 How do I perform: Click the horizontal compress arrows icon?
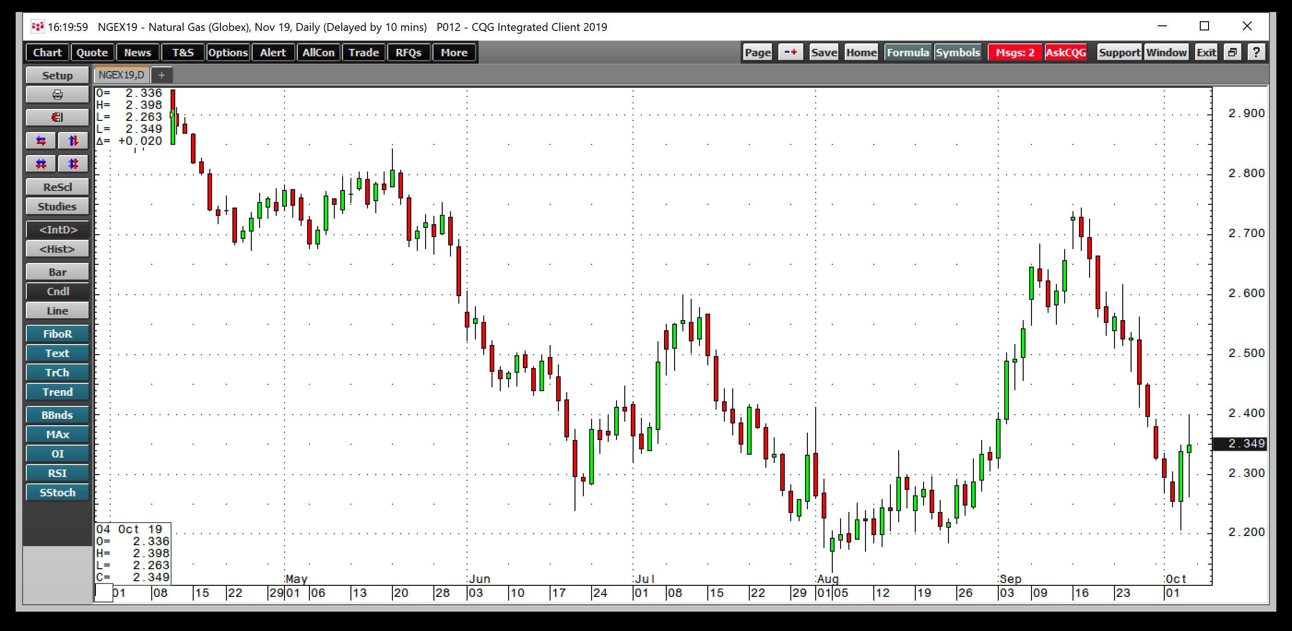tap(41, 164)
